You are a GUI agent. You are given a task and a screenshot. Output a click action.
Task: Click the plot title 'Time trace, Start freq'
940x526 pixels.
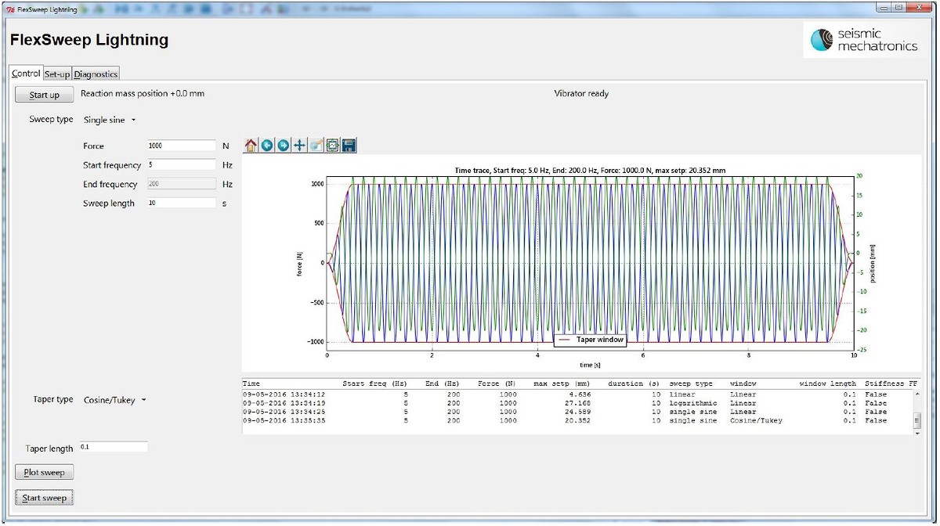591,170
